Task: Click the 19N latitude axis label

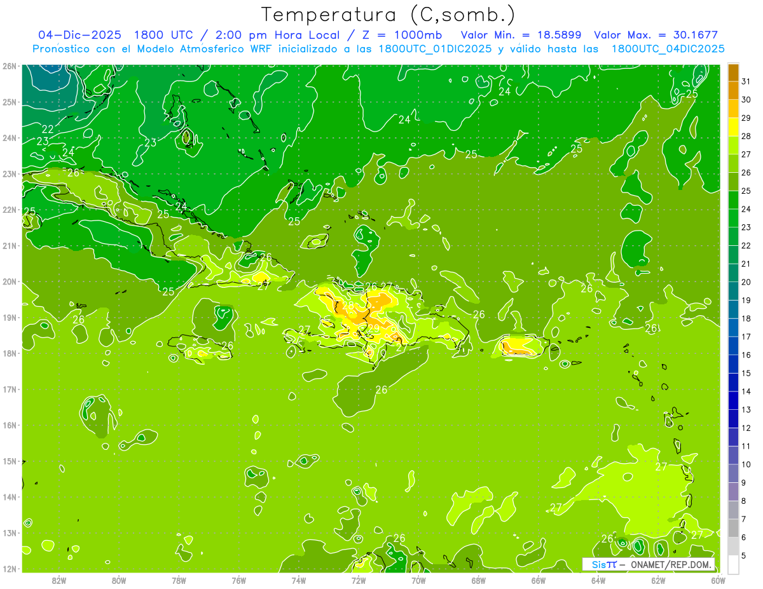Action: (x=9, y=318)
